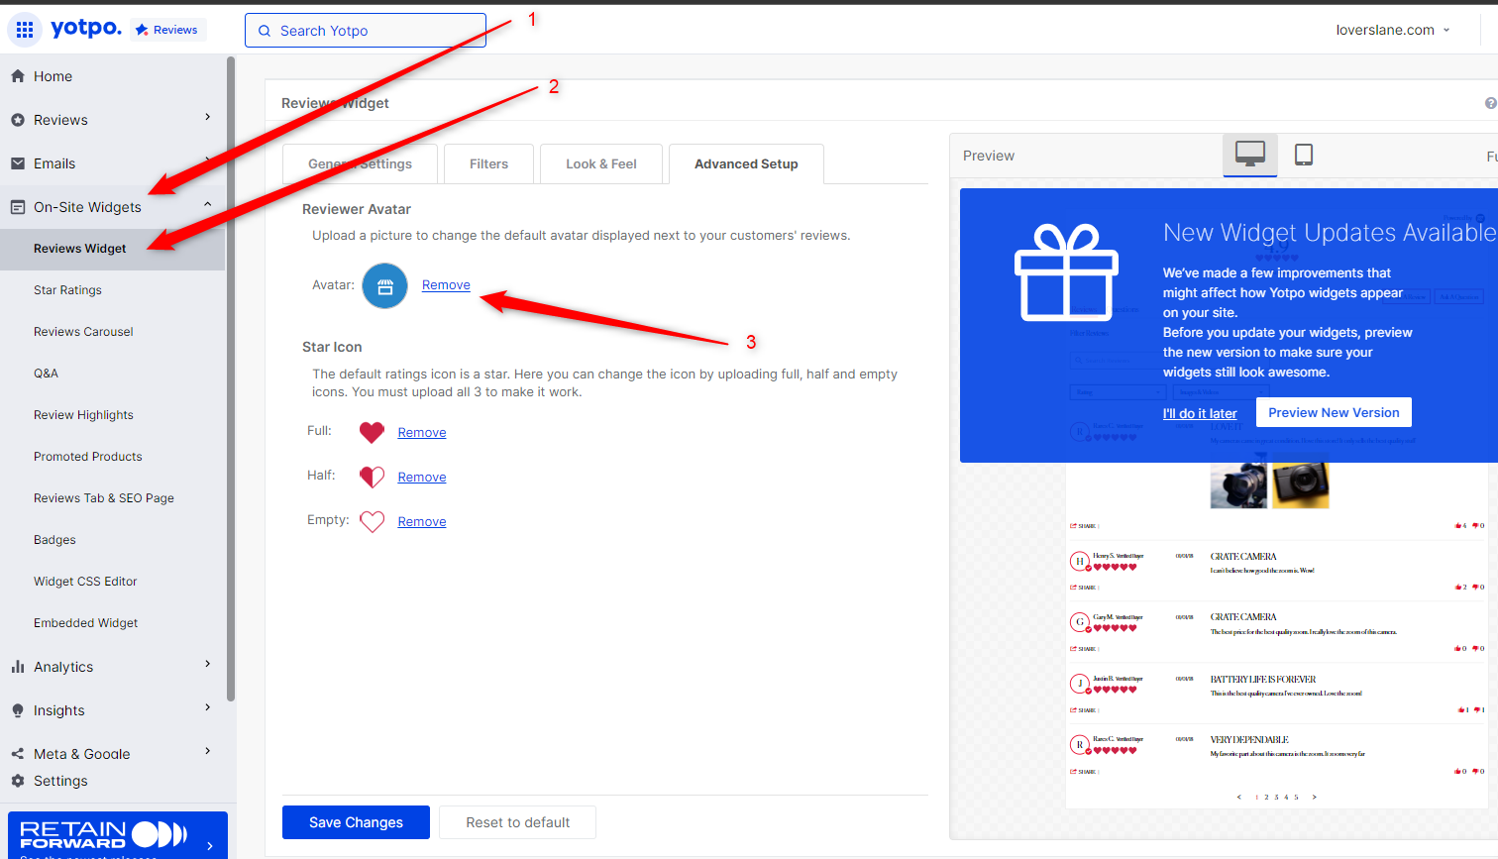Click the Henry S. reviewer avatar
This screenshot has width=1498, height=859.
coord(1080,562)
